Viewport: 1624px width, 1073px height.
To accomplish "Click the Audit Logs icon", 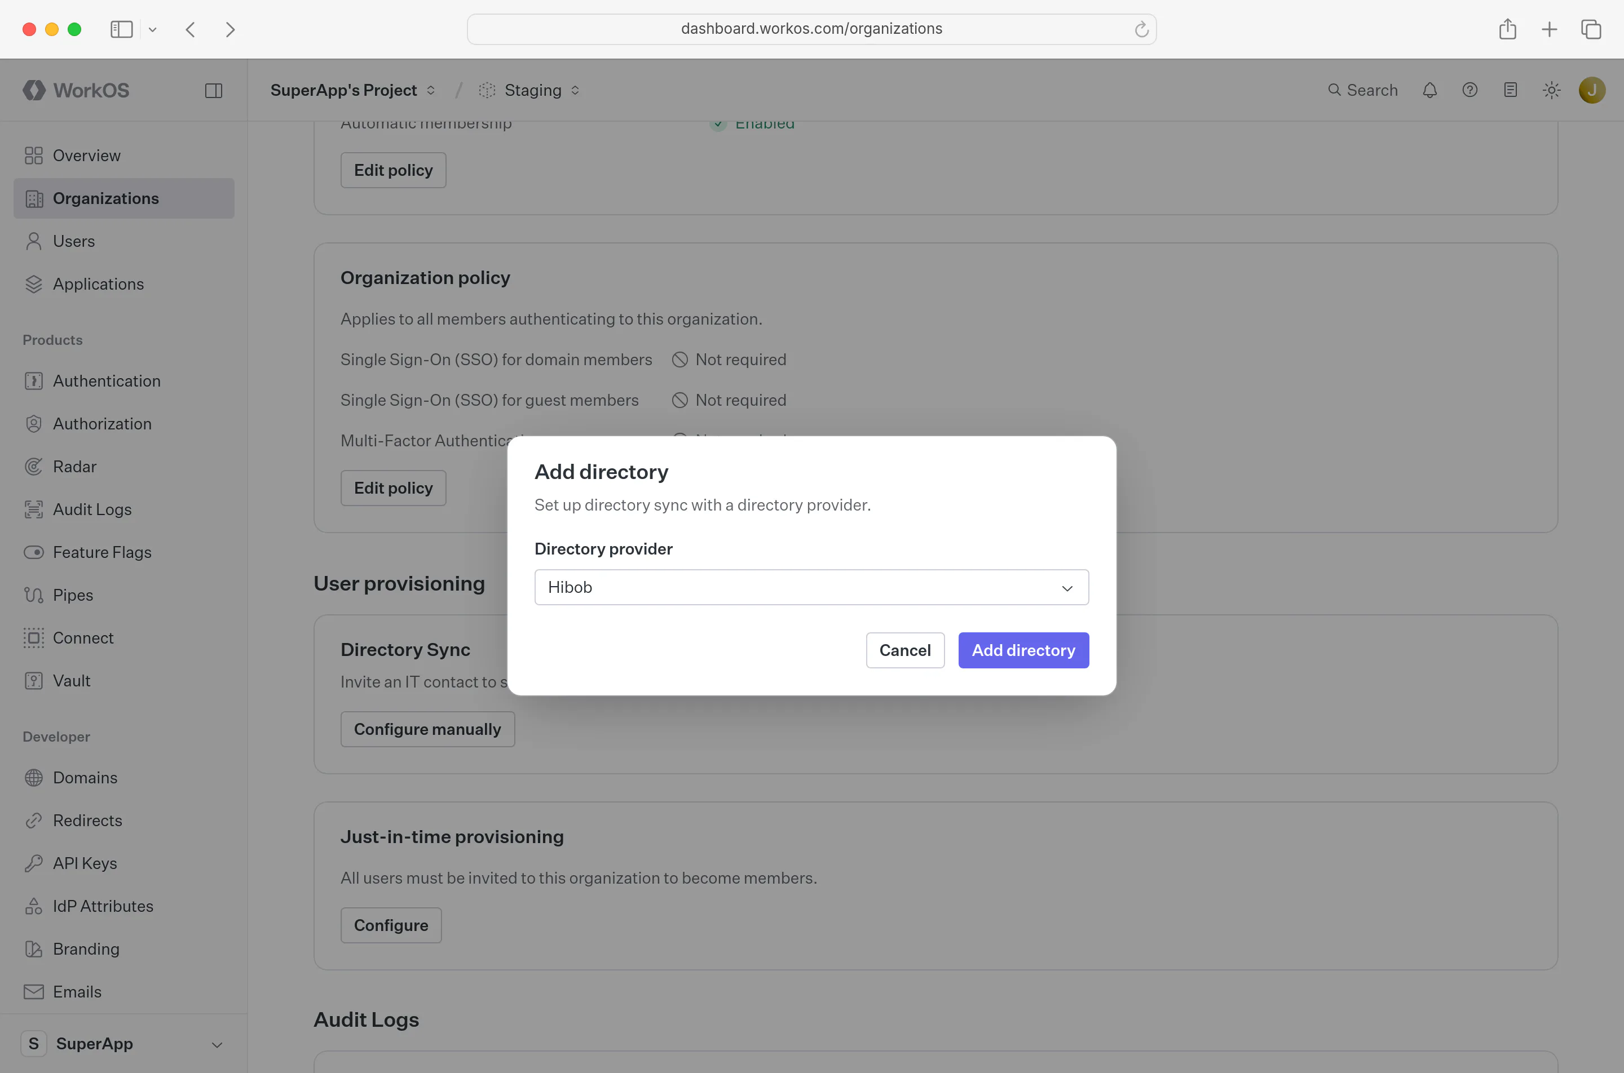I will pyautogui.click(x=33, y=509).
